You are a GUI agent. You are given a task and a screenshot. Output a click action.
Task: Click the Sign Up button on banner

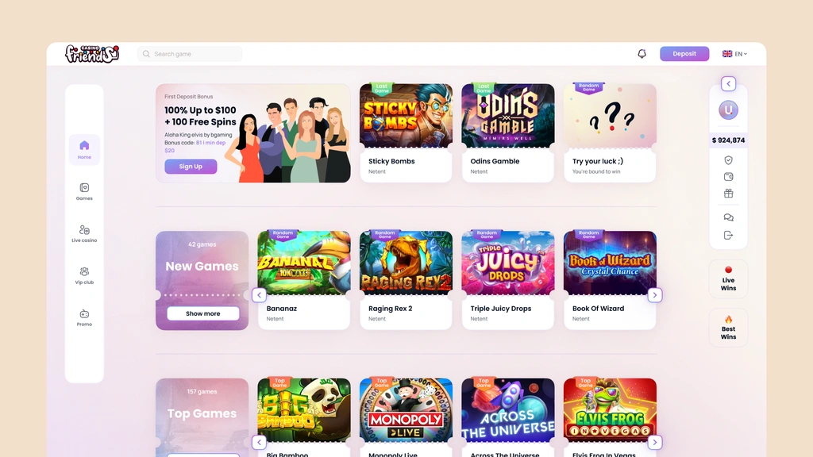point(191,167)
